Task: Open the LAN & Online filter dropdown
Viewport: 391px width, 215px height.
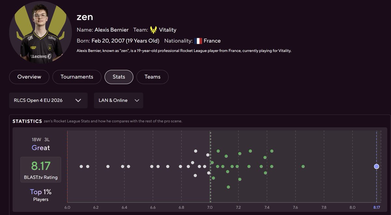Action: 118,100
